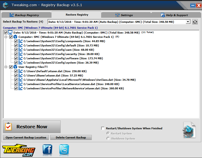Uncheck the top backup date checkbox
202x158 pixels.
point(6,32)
